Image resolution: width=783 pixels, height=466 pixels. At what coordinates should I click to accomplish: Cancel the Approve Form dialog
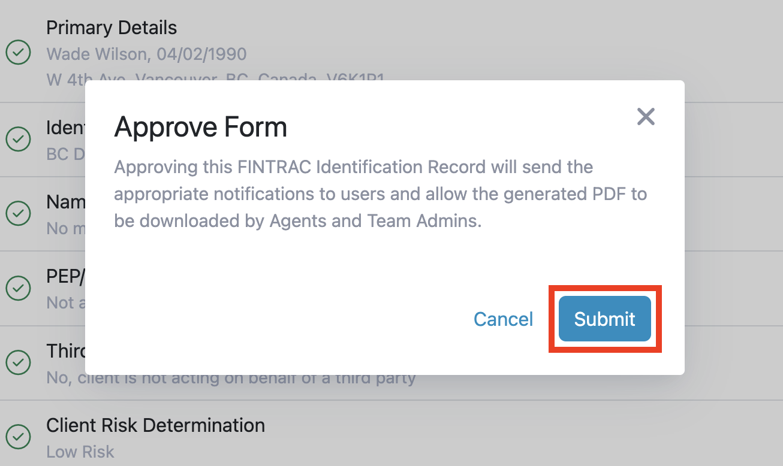point(503,319)
